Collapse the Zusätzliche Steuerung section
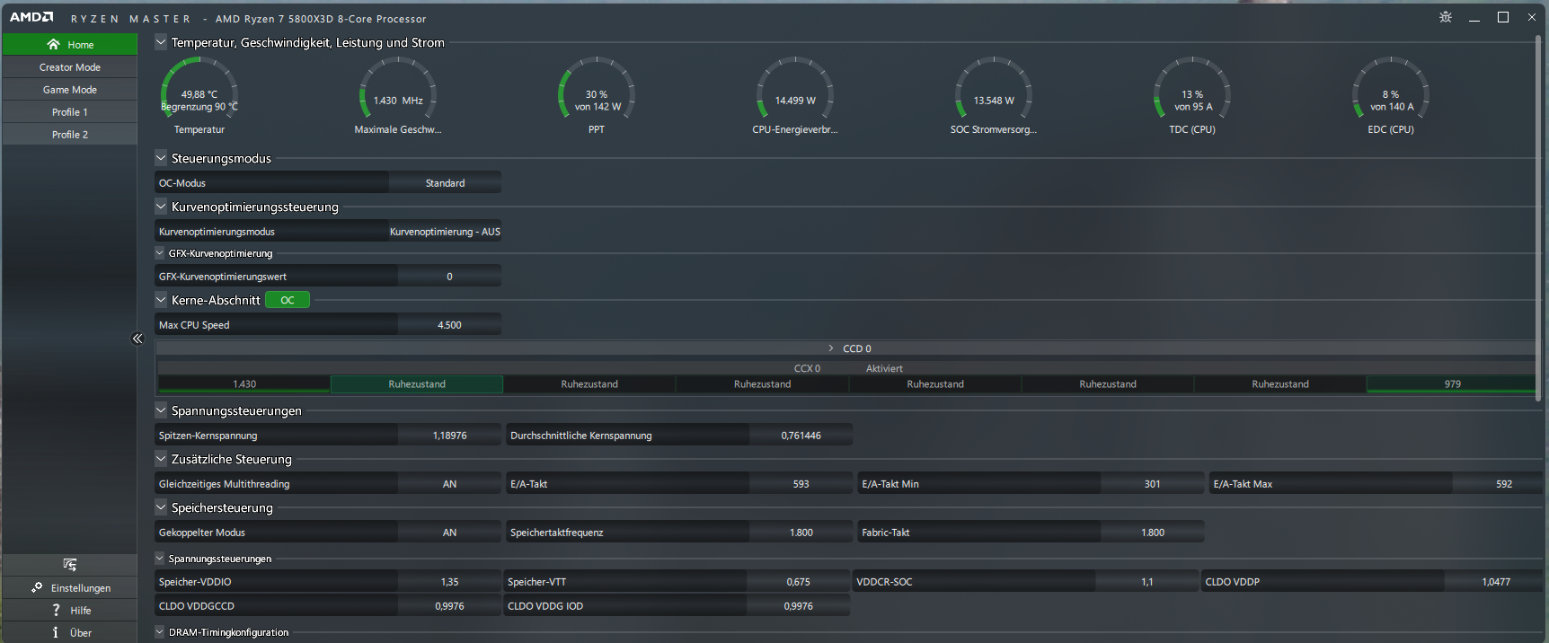 [x=161, y=458]
